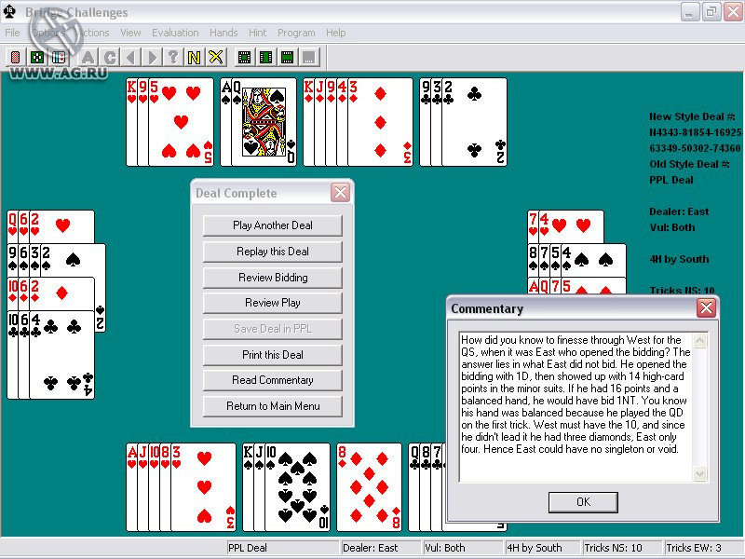Click North's 3 of diamonds card
The image size is (745, 559).
pos(380,122)
